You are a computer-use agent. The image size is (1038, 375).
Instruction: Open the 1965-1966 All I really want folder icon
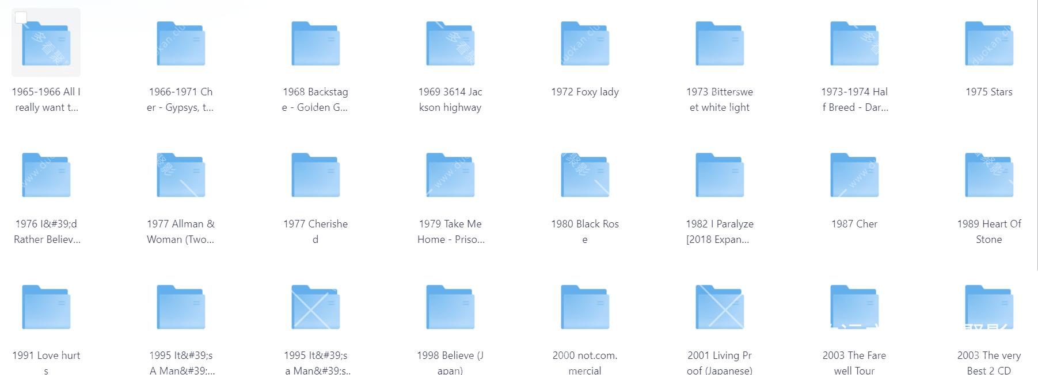(x=46, y=44)
